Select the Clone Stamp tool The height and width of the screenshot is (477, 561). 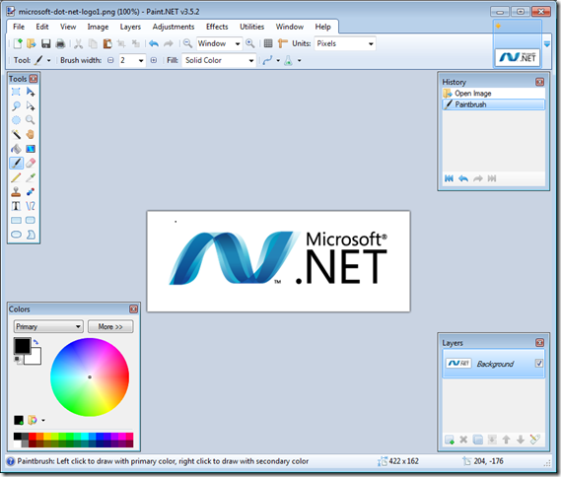[16, 191]
